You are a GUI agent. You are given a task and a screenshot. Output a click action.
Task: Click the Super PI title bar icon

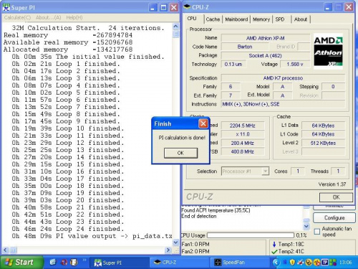(6, 8)
